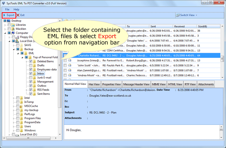Select the ProgramData folder in tree
The height and width of the screenshot is (148, 226).
pyautogui.click(x=32, y=122)
